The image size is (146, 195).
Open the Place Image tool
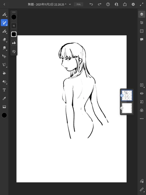point(4,107)
